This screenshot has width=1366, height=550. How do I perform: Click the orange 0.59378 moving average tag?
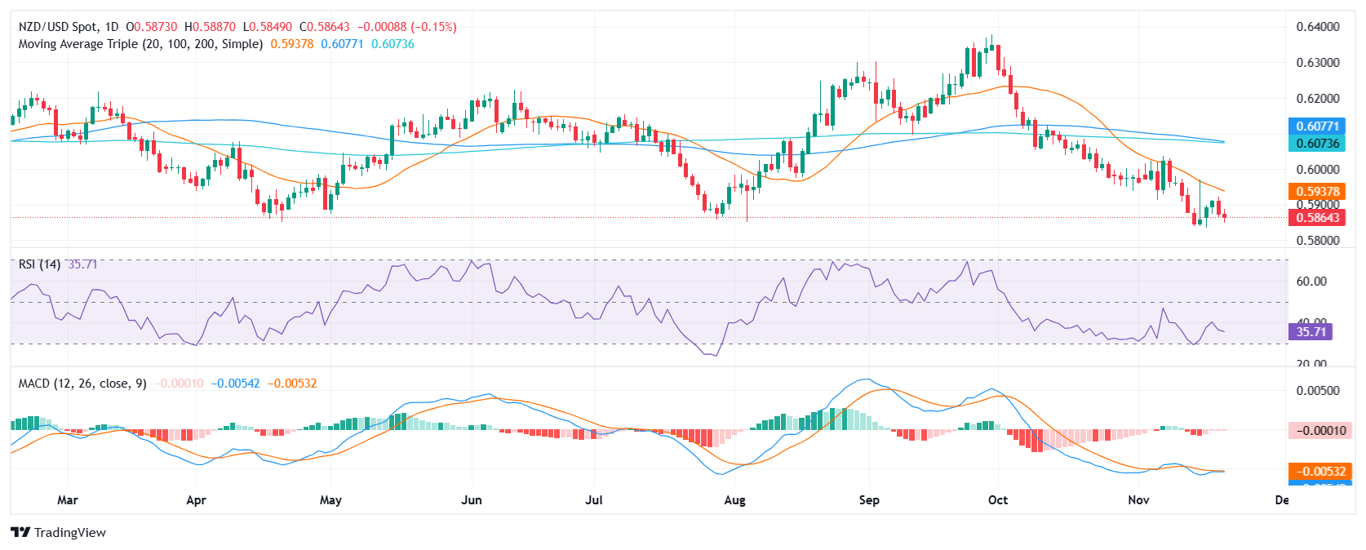tap(1317, 192)
